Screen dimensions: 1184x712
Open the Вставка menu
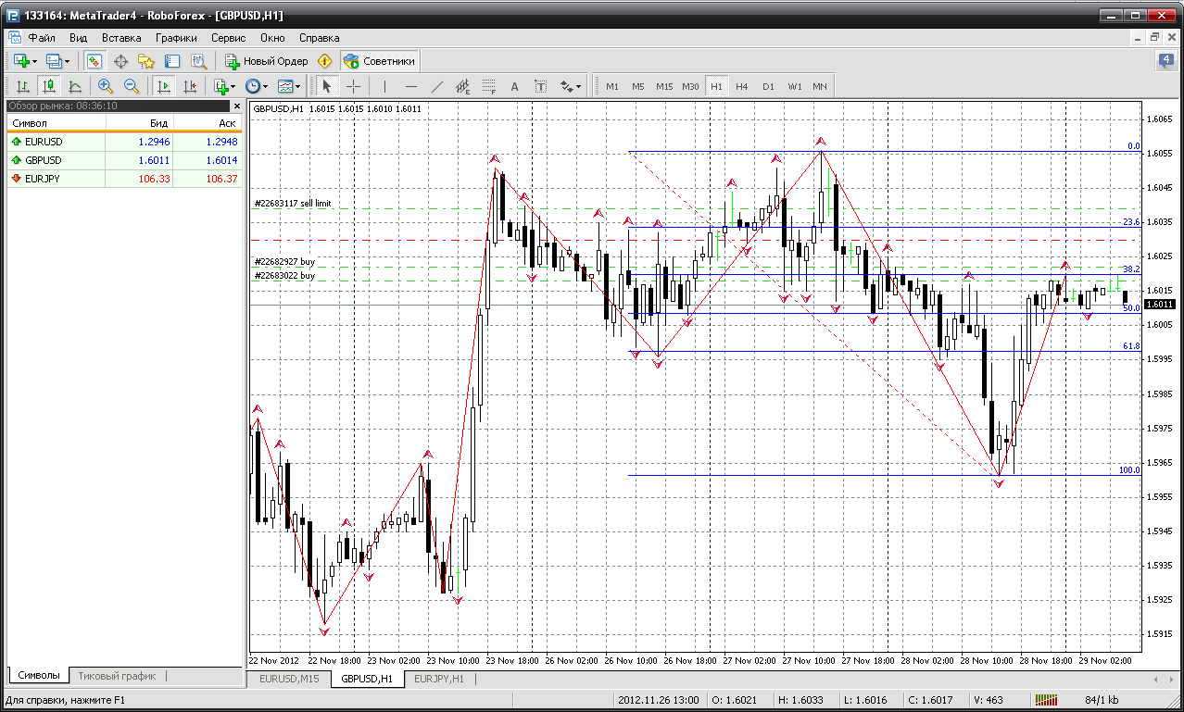pyautogui.click(x=121, y=38)
